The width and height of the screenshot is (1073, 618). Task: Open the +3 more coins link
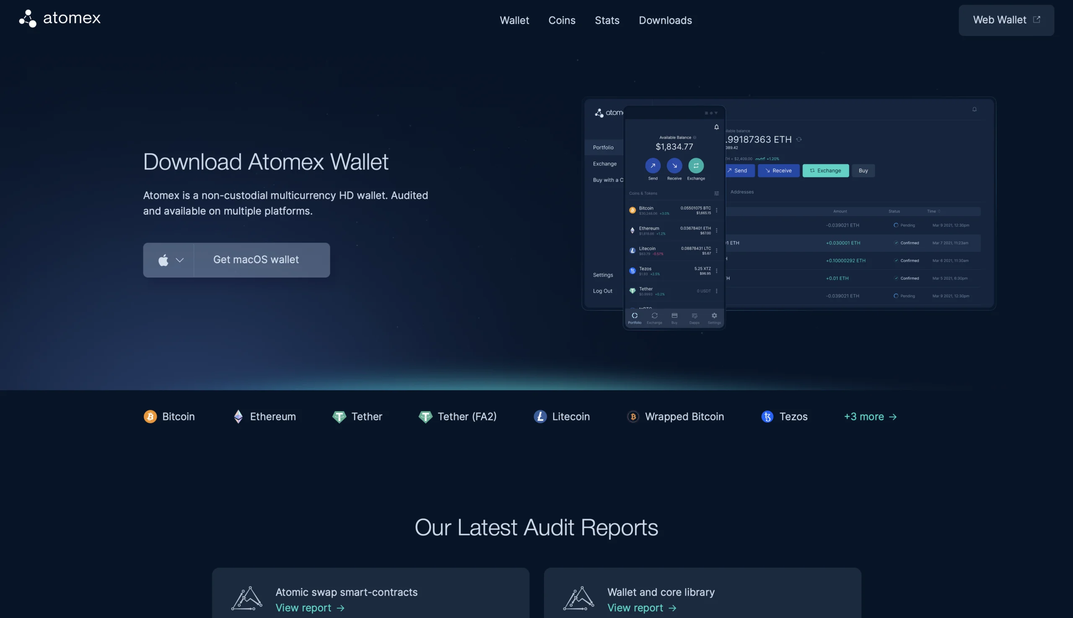pyautogui.click(x=870, y=417)
